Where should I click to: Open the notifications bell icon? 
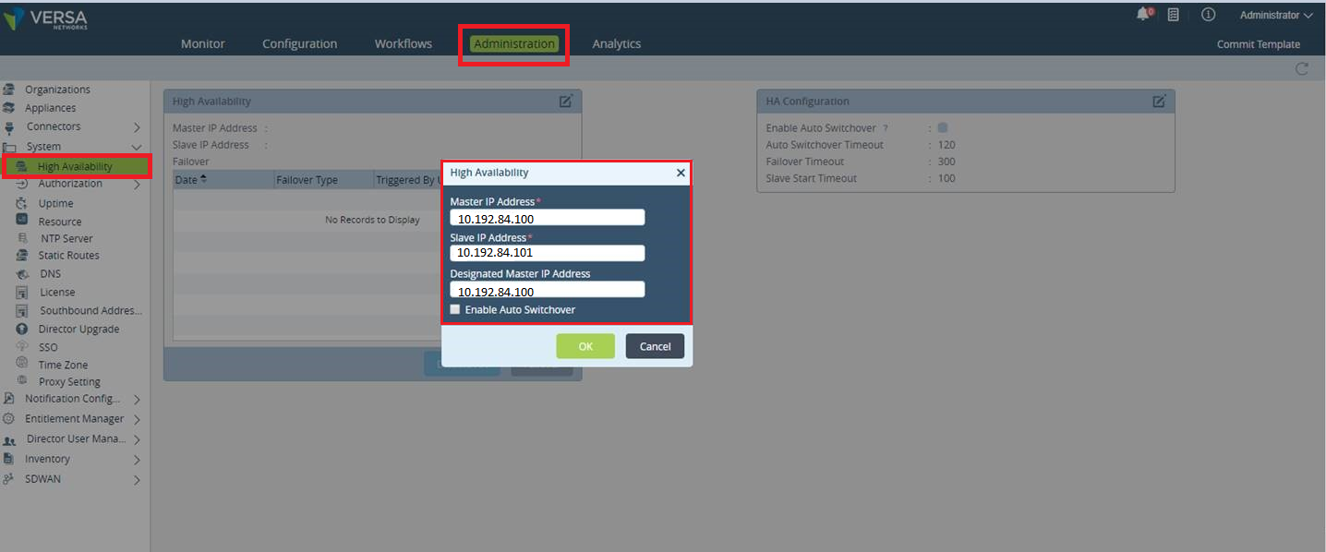tap(1145, 13)
